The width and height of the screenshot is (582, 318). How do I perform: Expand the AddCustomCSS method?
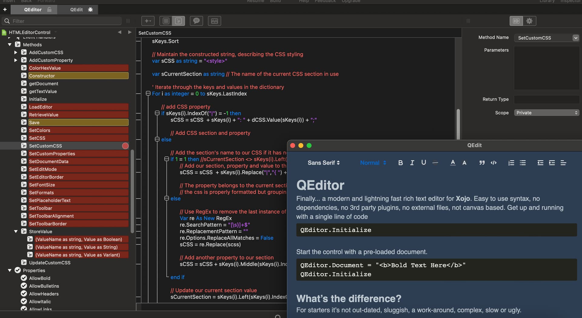16,52
